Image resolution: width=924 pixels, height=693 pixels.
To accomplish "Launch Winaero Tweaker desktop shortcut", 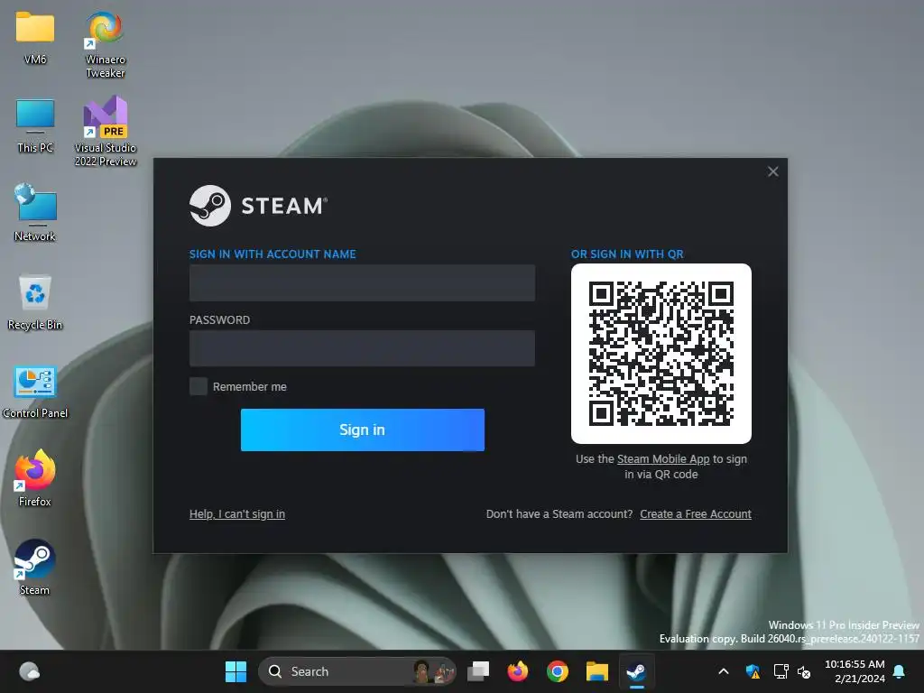I will pos(105,44).
